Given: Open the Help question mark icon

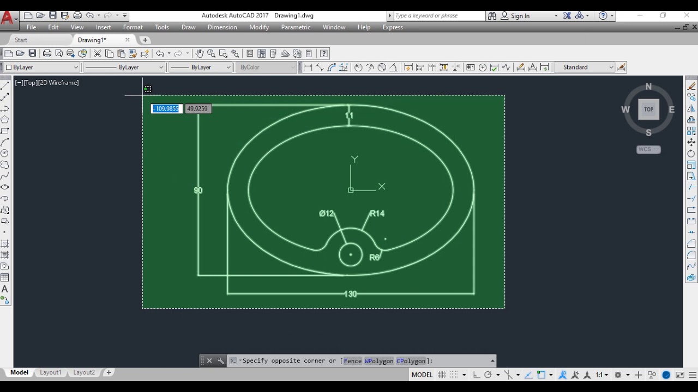Looking at the screenshot, I should [324, 53].
